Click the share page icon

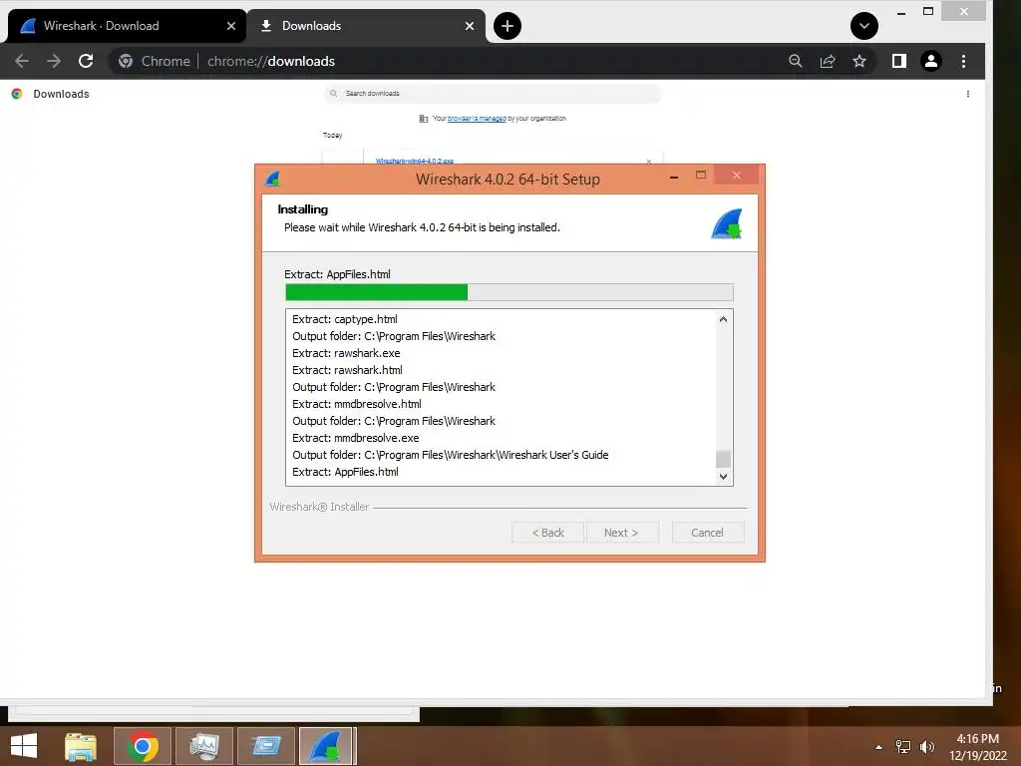[828, 61]
